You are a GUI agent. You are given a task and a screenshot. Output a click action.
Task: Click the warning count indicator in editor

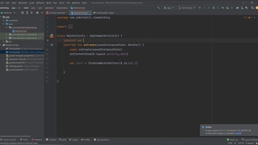point(250,17)
